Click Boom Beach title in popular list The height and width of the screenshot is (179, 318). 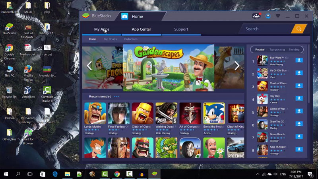pos(277,134)
